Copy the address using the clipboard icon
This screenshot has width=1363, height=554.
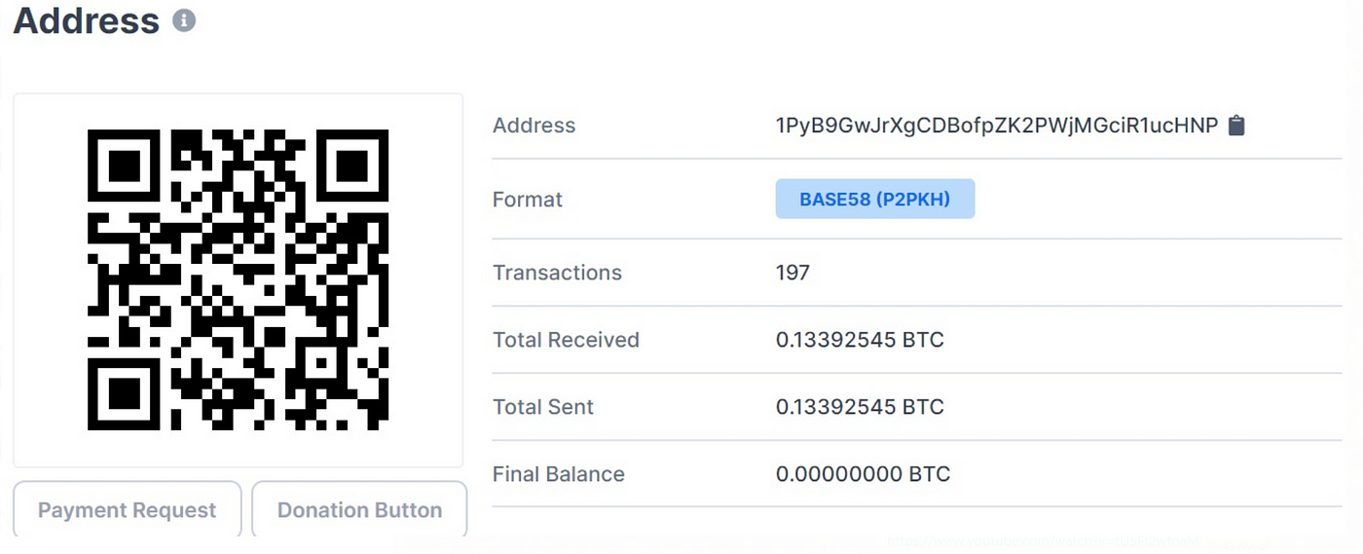click(1236, 126)
